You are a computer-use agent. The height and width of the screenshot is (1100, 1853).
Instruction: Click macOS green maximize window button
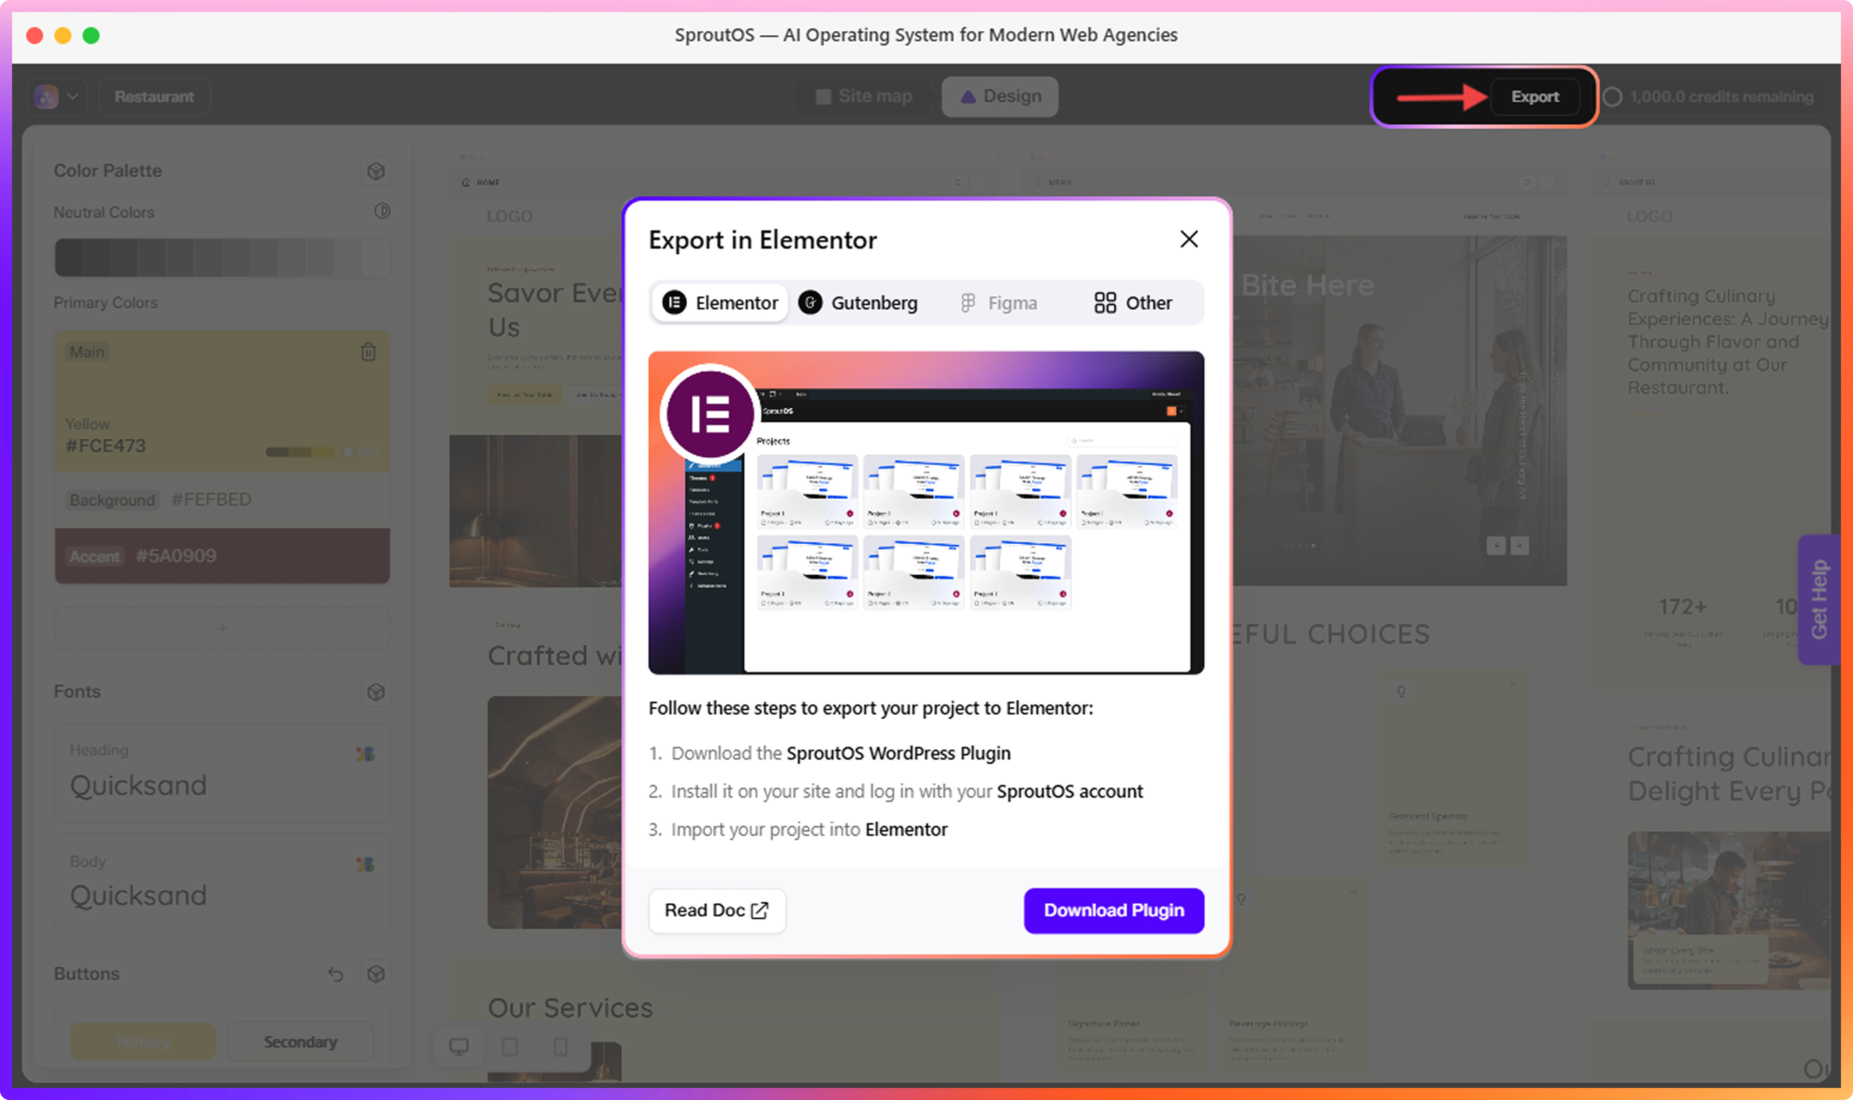click(x=91, y=35)
